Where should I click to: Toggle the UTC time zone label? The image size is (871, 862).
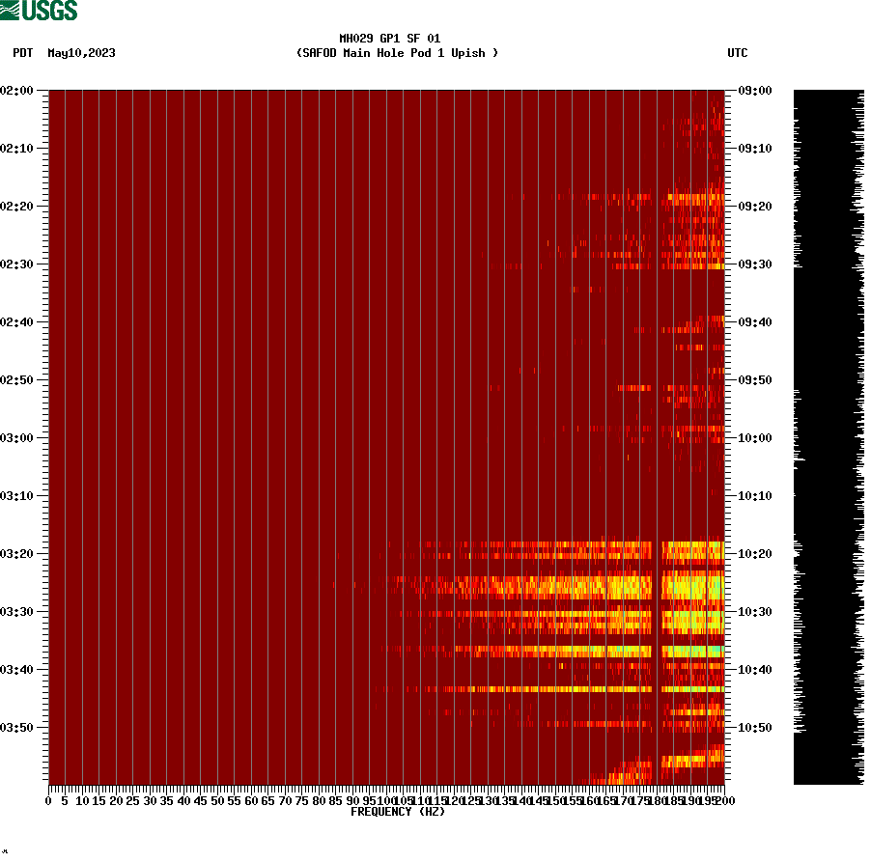pos(739,53)
